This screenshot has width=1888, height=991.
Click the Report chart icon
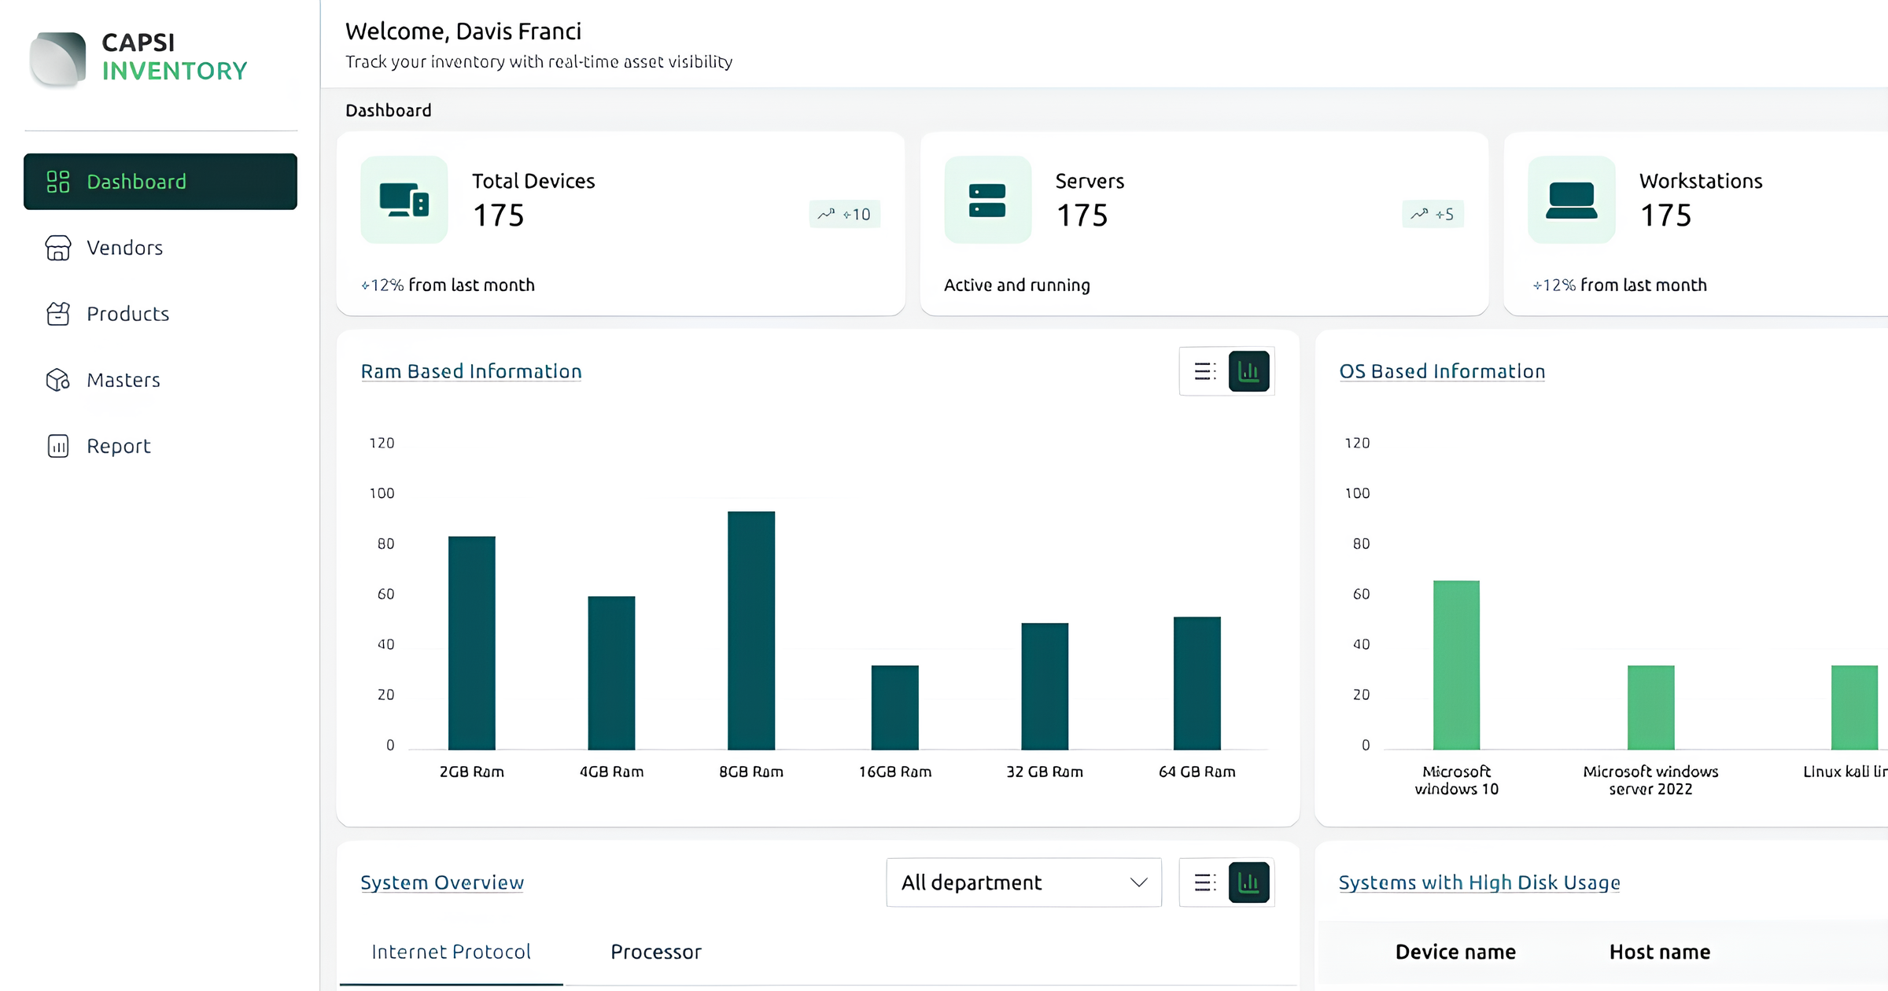coord(58,446)
